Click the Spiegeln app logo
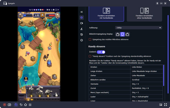 pos(5,3)
